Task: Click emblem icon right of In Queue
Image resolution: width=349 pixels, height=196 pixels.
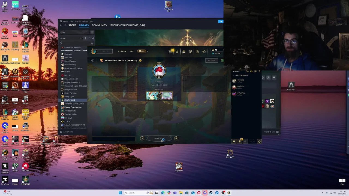Action: (176, 138)
